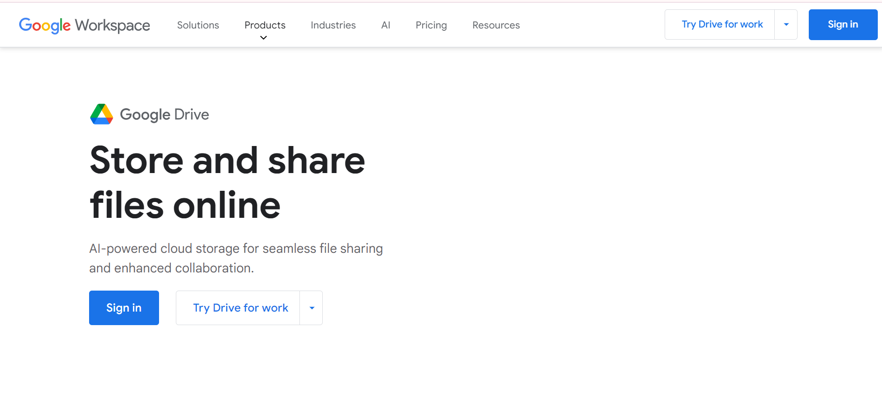Click the Google Workspace logo

click(x=84, y=25)
